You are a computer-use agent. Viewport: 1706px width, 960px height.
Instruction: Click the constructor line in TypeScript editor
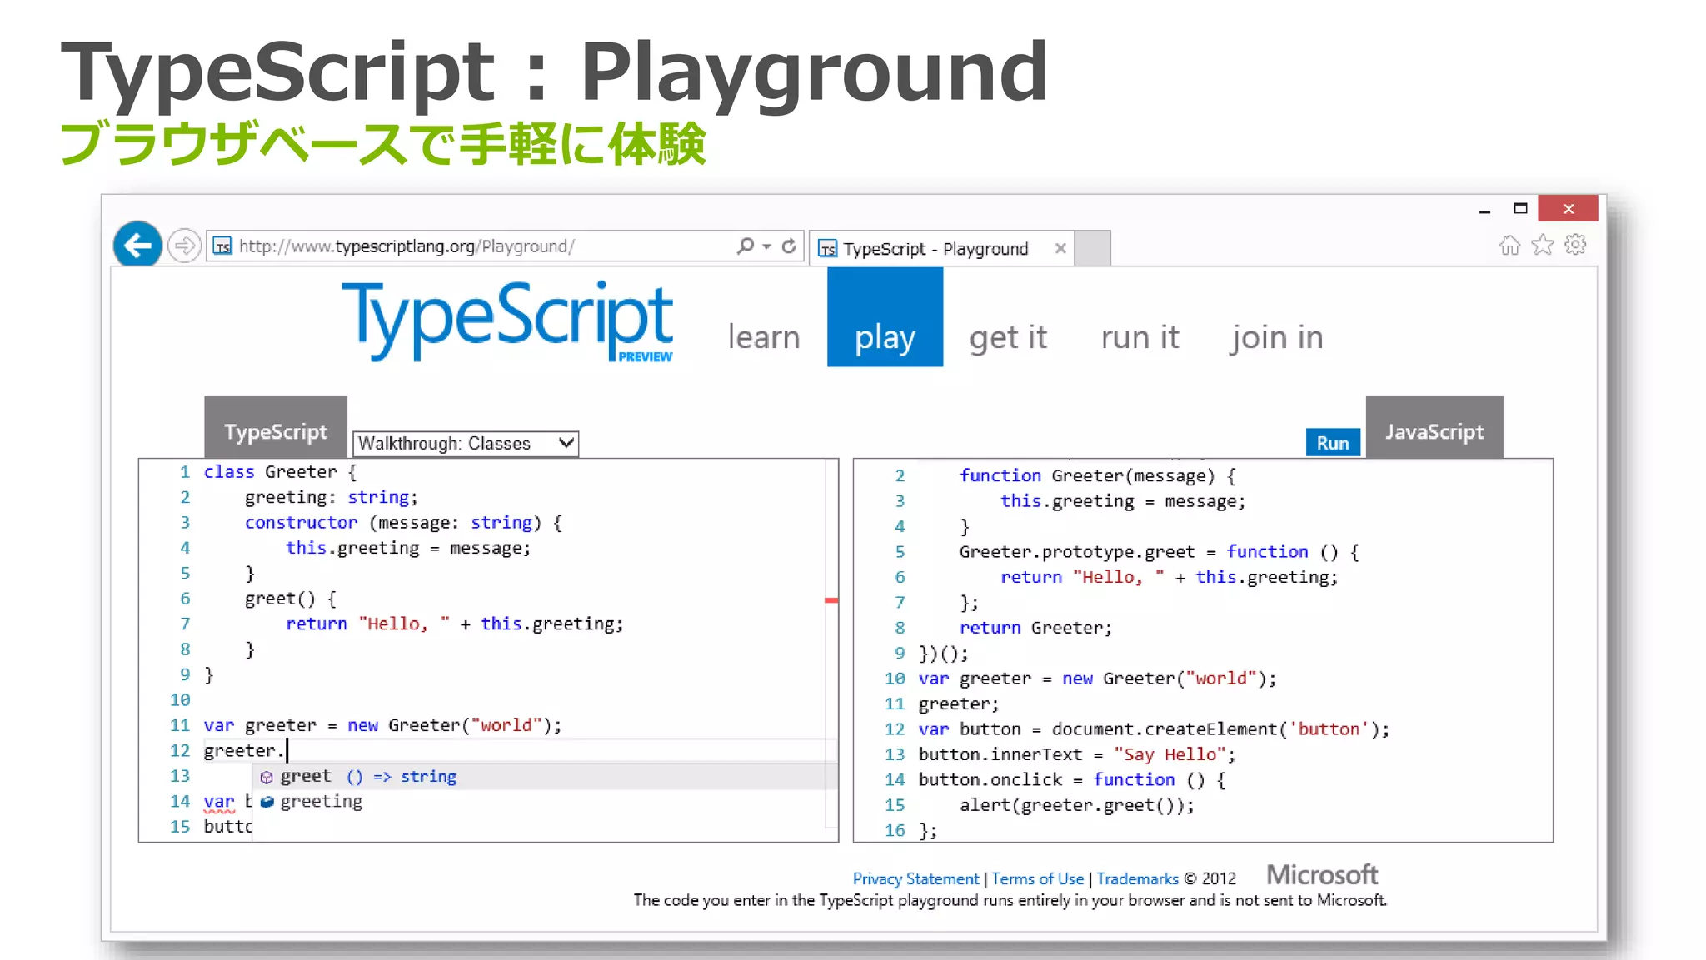(403, 522)
